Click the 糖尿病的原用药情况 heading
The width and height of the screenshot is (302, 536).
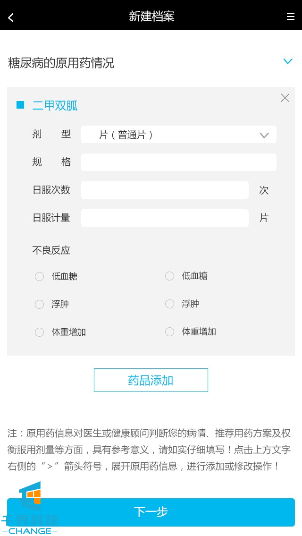pos(61,63)
